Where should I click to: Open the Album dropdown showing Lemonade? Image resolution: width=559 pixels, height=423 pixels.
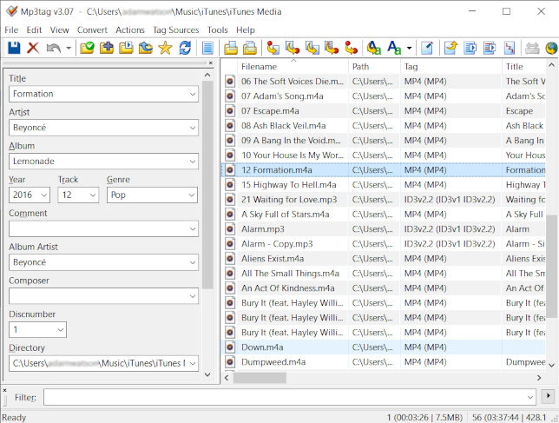pos(191,162)
